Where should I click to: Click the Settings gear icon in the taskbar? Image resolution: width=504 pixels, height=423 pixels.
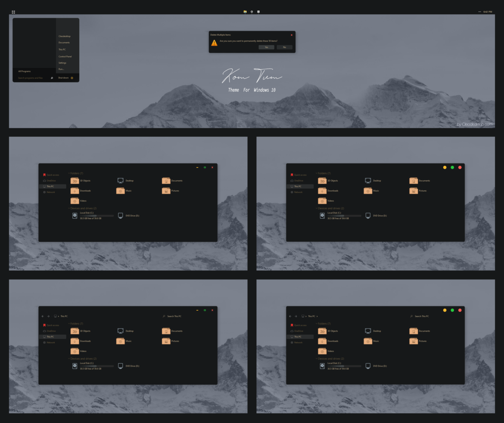point(252,12)
